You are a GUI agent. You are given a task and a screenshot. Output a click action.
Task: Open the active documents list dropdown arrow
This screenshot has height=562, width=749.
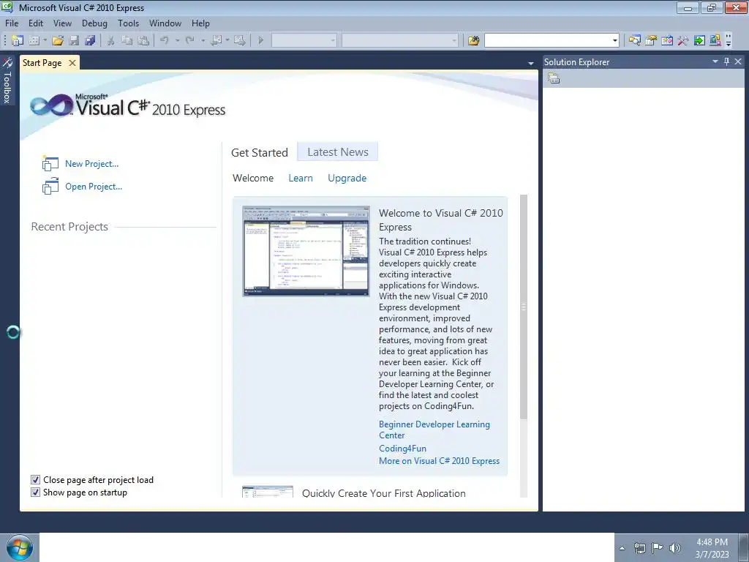(531, 63)
